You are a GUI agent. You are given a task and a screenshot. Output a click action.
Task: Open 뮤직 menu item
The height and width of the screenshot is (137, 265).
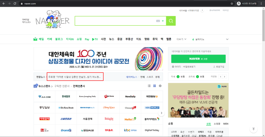(155, 39)
